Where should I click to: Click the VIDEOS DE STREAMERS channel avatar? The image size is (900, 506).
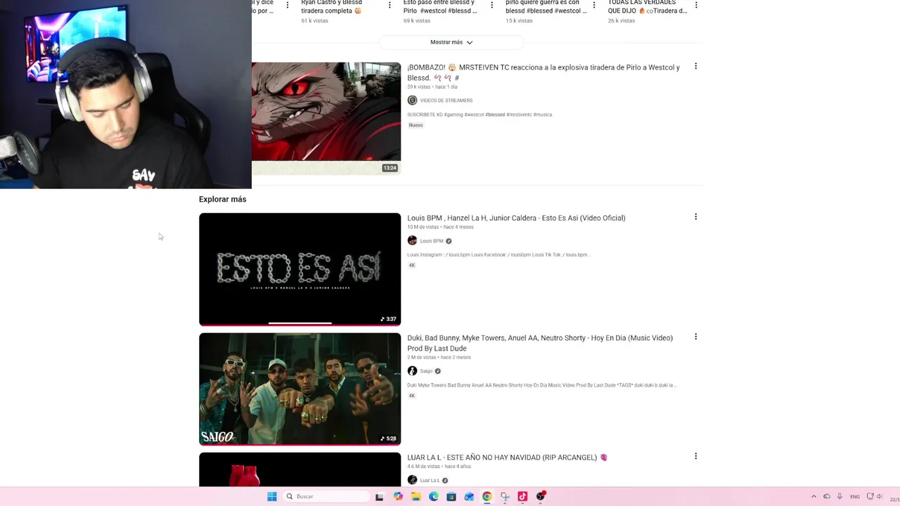tap(412, 100)
